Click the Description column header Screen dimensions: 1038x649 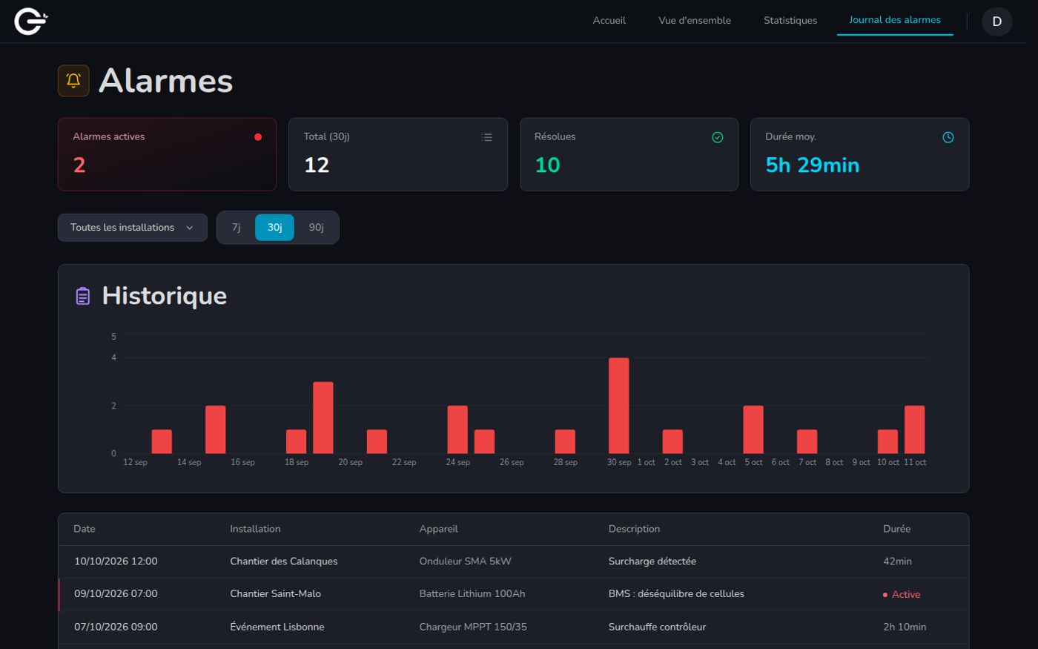[634, 529]
